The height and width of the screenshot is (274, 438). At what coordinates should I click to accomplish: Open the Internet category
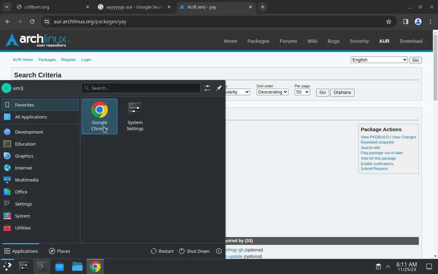click(x=40, y=168)
